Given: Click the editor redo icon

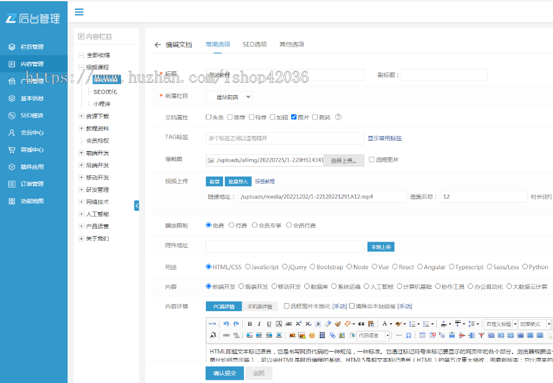Looking at the screenshot, I should click(x=236, y=324).
